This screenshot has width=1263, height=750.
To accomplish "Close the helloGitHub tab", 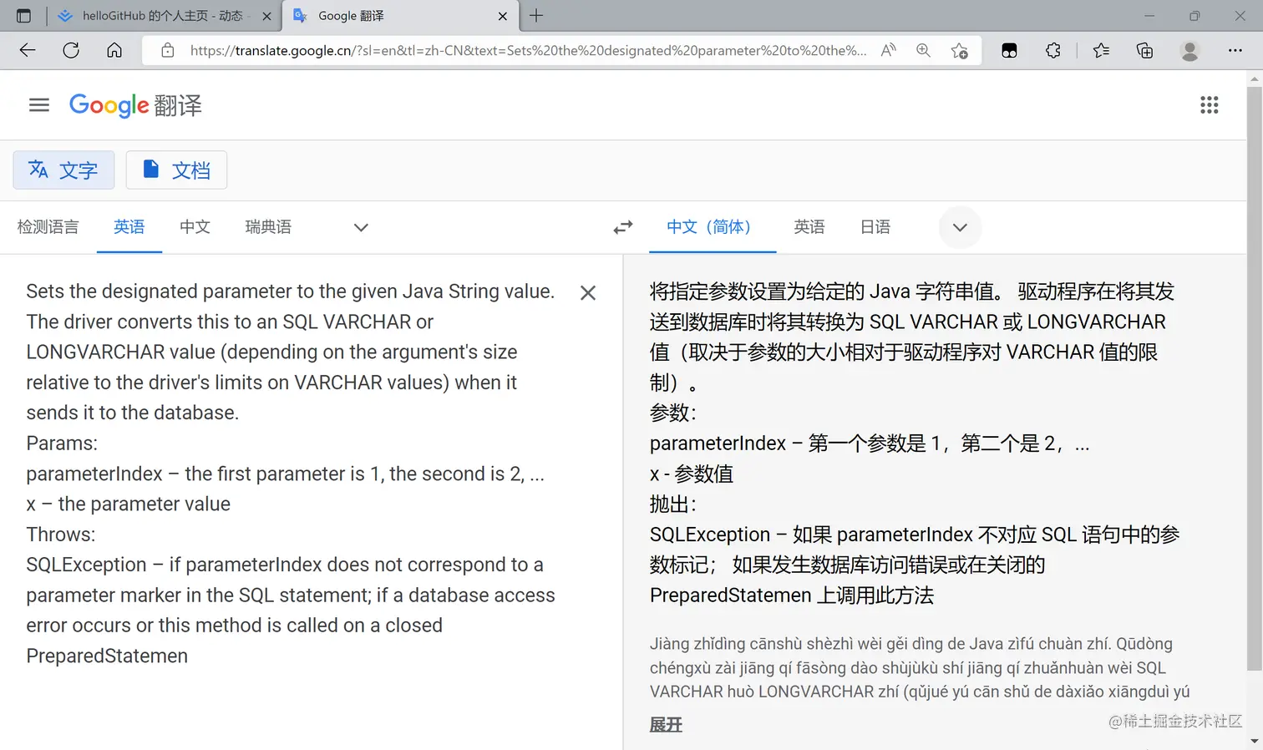I will point(266,16).
